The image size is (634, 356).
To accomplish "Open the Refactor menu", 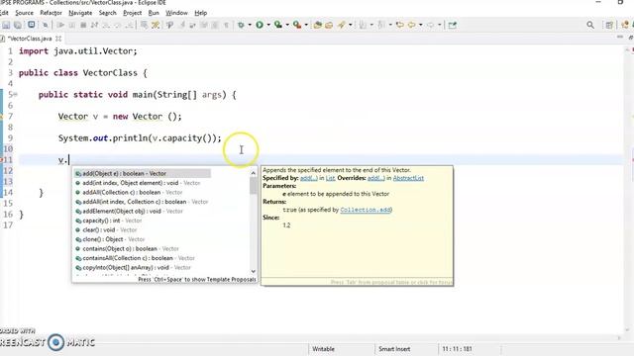I will coord(51,13).
